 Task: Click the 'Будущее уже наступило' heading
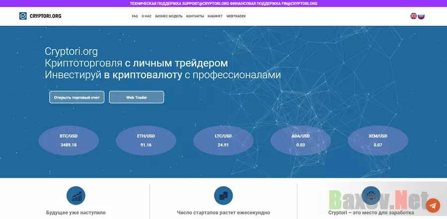pyautogui.click(x=76, y=213)
